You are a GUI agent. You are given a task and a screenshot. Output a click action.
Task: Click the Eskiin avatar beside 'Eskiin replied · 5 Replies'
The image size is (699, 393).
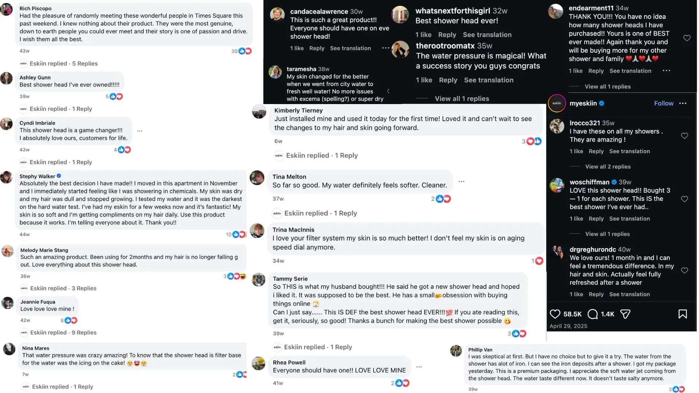pos(23,63)
